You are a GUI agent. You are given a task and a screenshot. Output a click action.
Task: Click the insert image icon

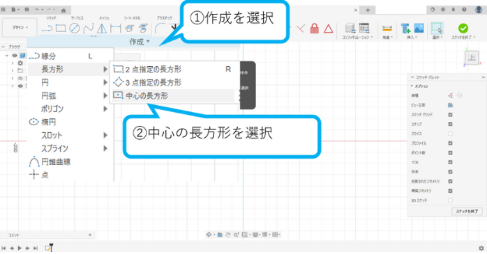click(x=419, y=29)
